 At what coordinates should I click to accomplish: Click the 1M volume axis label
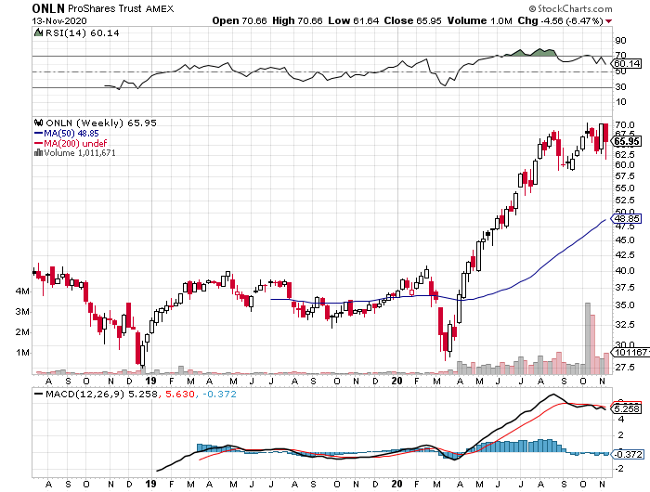[x=22, y=353]
